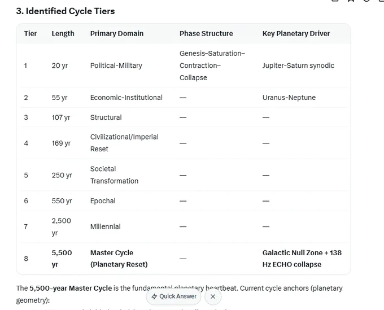Screen dimensions: 384x310
Task: Click the bookmark icon at top right
Action: (x=351, y=1)
